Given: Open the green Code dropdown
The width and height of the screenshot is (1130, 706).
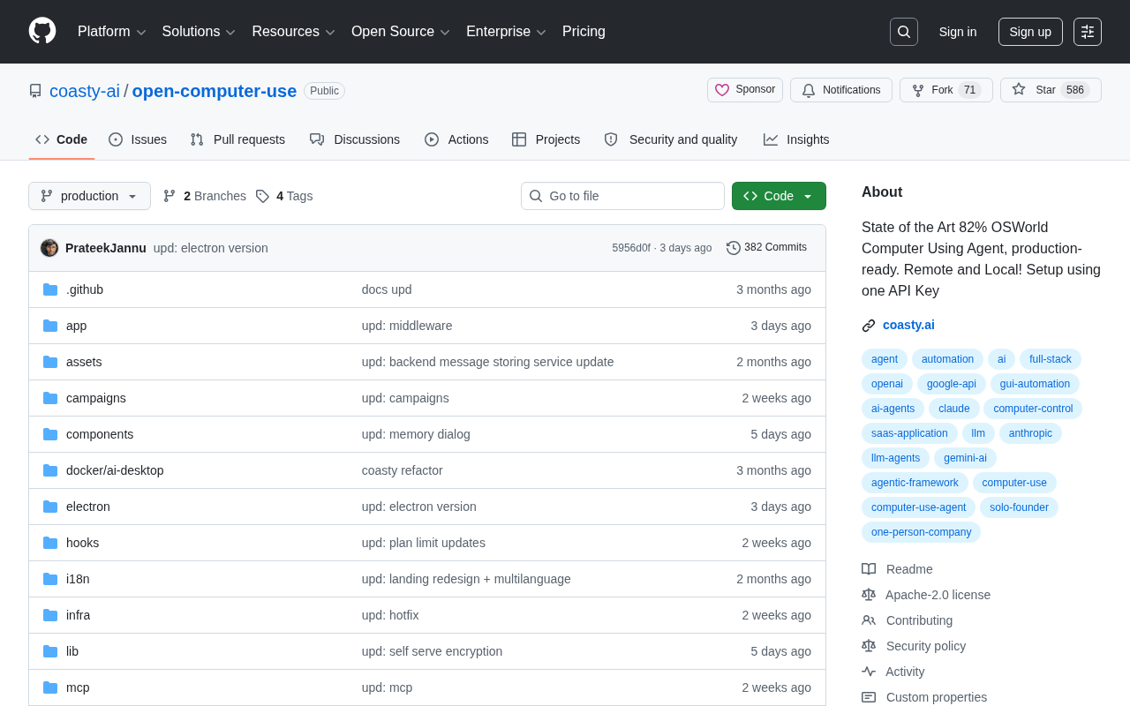Looking at the screenshot, I should pos(779,196).
